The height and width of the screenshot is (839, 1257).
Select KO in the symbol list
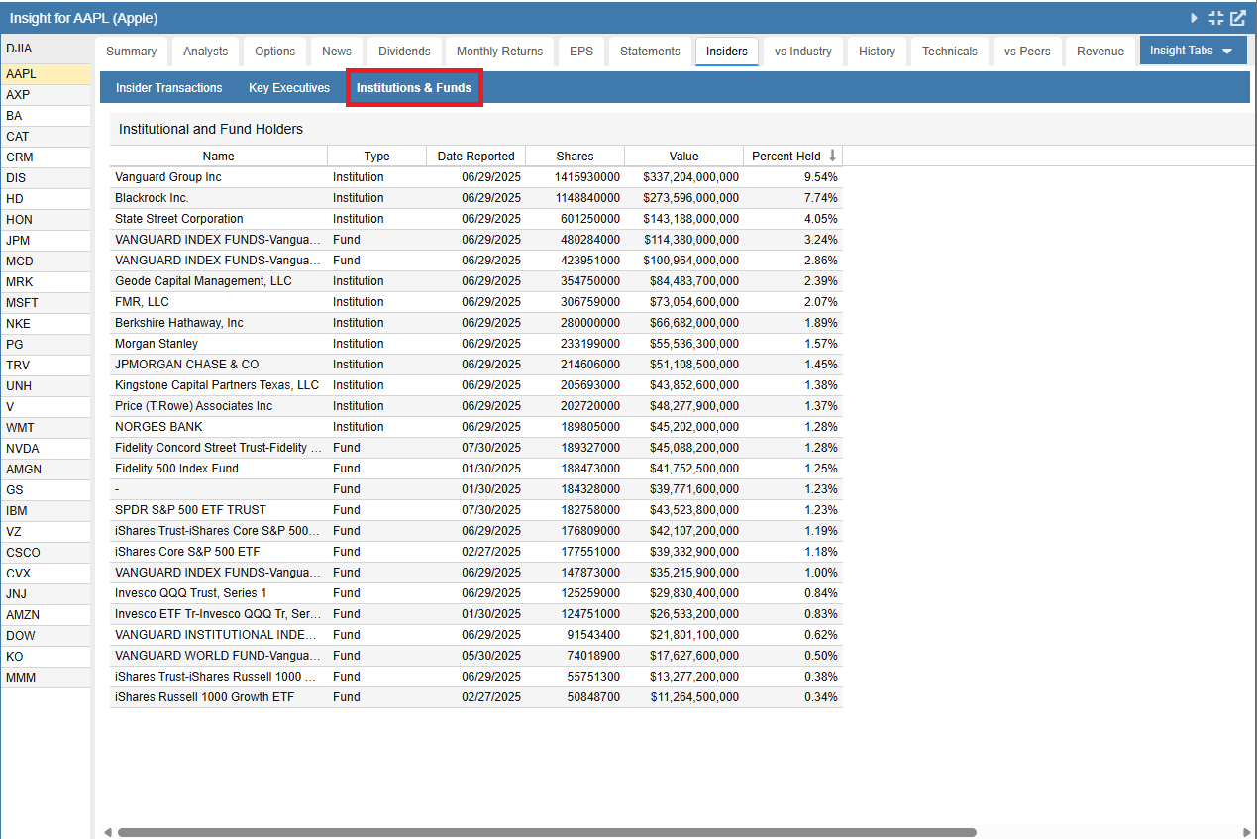click(46, 657)
